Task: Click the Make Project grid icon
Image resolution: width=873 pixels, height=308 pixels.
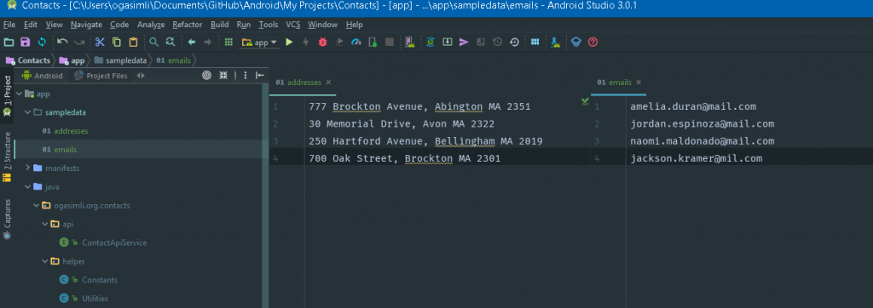Action: pyautogui.click(x=228, y=43)
